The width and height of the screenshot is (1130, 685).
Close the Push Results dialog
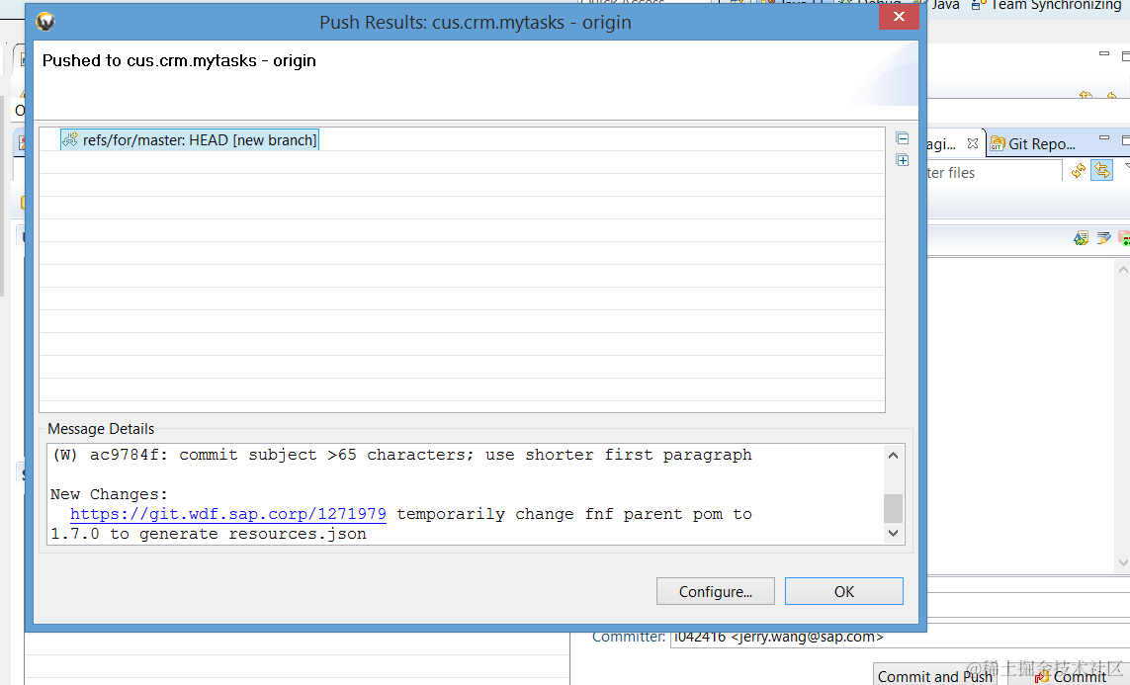coord(899,17)
